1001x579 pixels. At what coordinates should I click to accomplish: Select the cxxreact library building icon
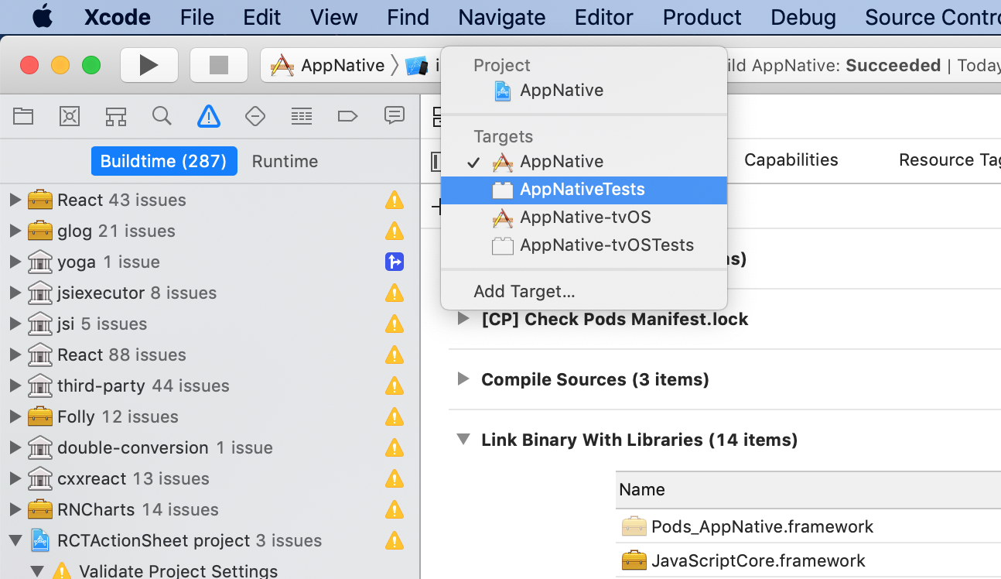40,478
